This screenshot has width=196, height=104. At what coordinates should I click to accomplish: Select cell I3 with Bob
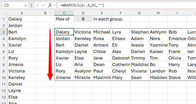(177, 32)
